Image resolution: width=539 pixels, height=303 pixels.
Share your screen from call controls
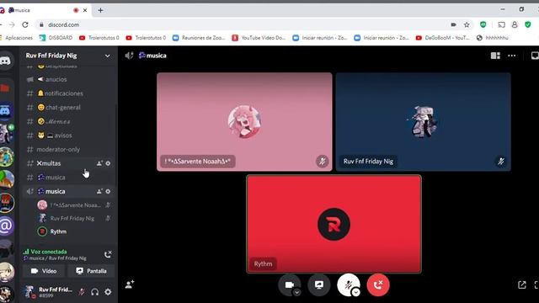pyautogui.click(x=318, y=284)
